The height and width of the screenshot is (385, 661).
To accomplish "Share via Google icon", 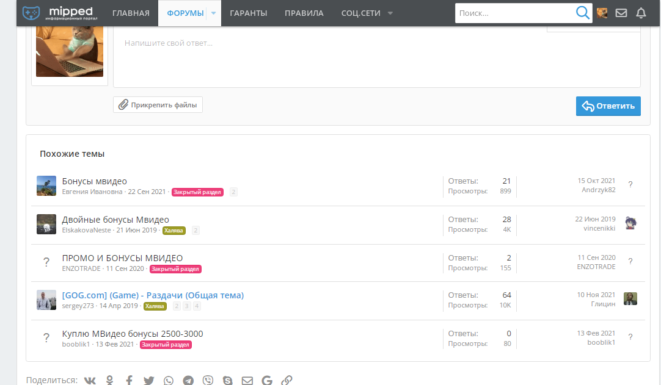I will click(267, 380).
